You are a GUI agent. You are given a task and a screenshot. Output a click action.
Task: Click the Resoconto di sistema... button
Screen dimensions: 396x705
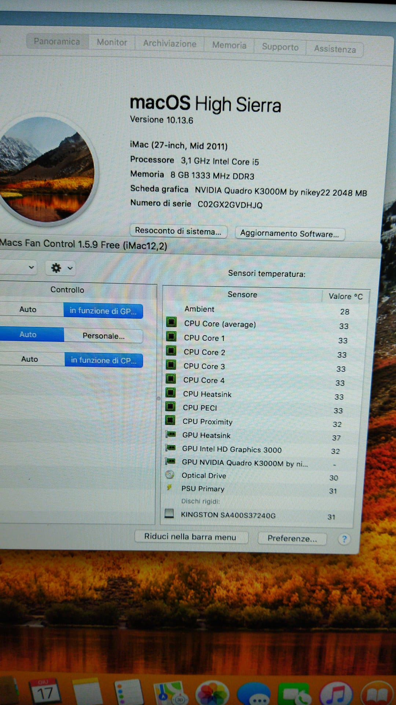[x=178, y=231]
